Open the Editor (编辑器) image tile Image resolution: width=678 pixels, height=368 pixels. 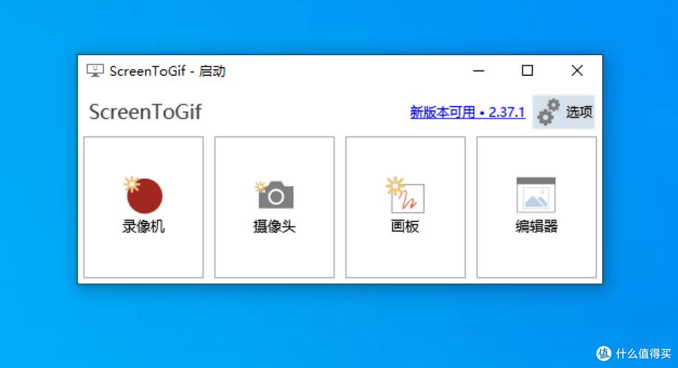tap(537, 208)
